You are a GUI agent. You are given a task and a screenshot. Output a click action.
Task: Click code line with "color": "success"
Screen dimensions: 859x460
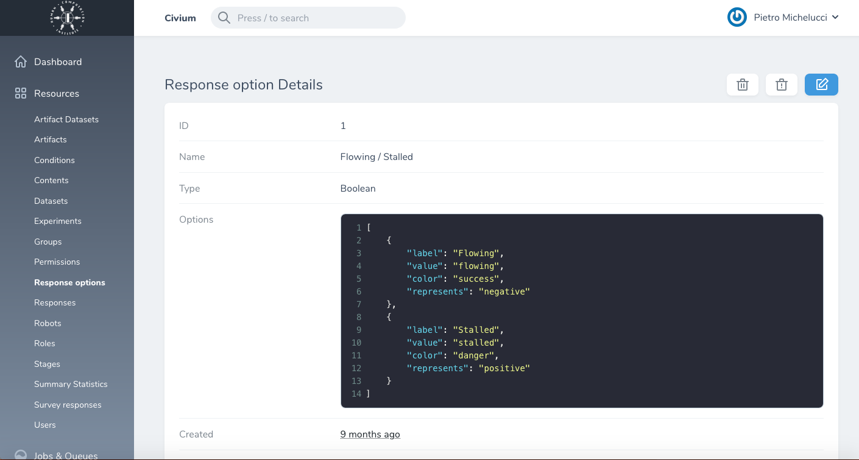pyautogui.click(x=456, y=279)
